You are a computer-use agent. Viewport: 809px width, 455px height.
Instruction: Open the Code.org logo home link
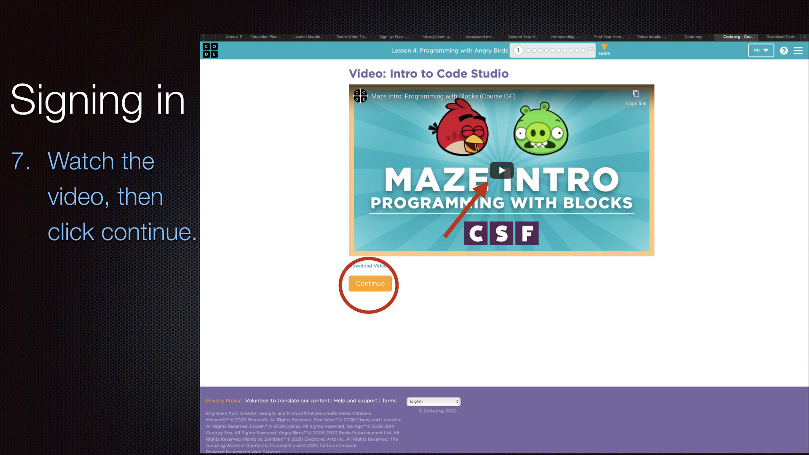coord(210,50)
